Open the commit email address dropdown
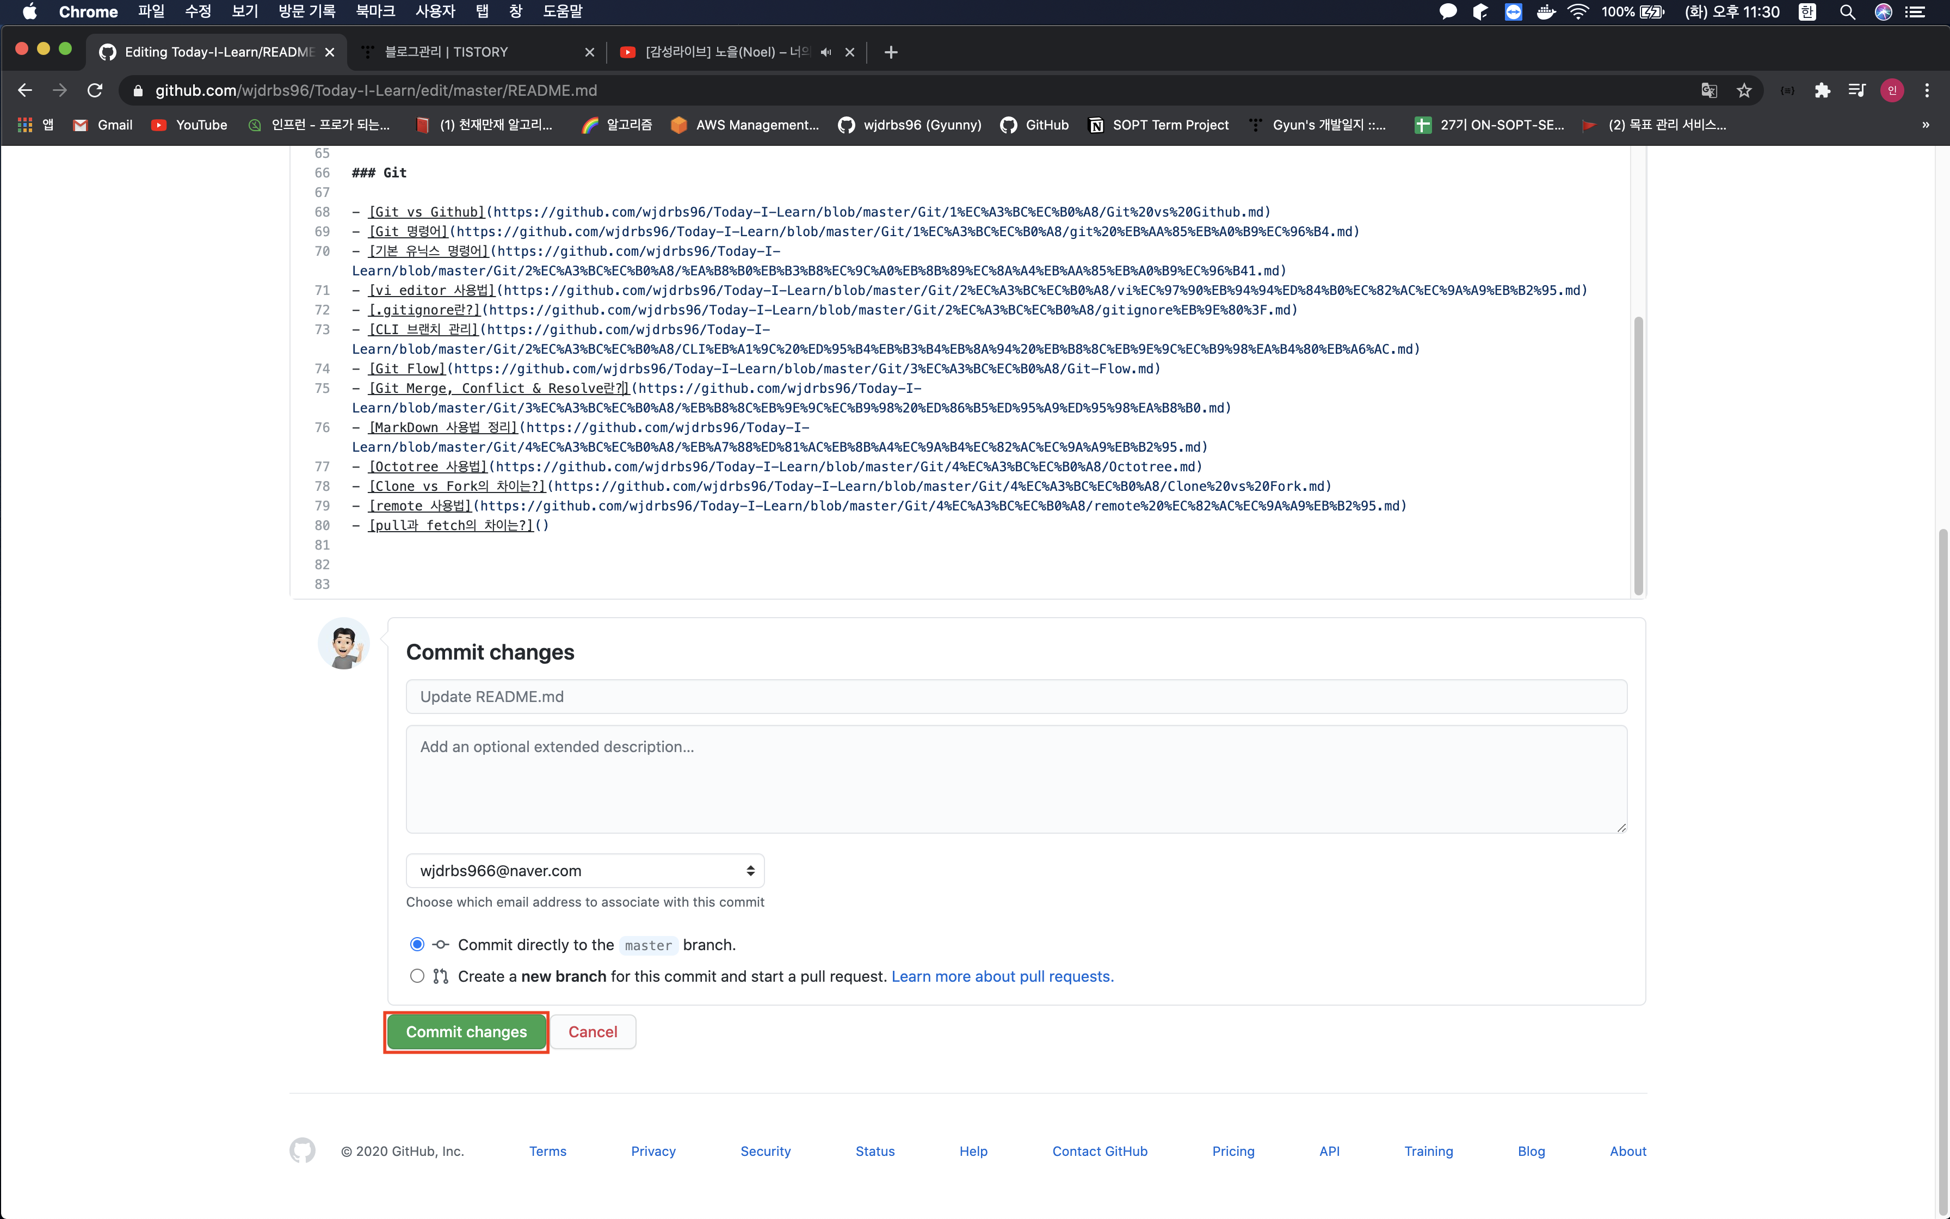The height and width of the screenshot is (1219, 1950). click(x=585, y=871)
